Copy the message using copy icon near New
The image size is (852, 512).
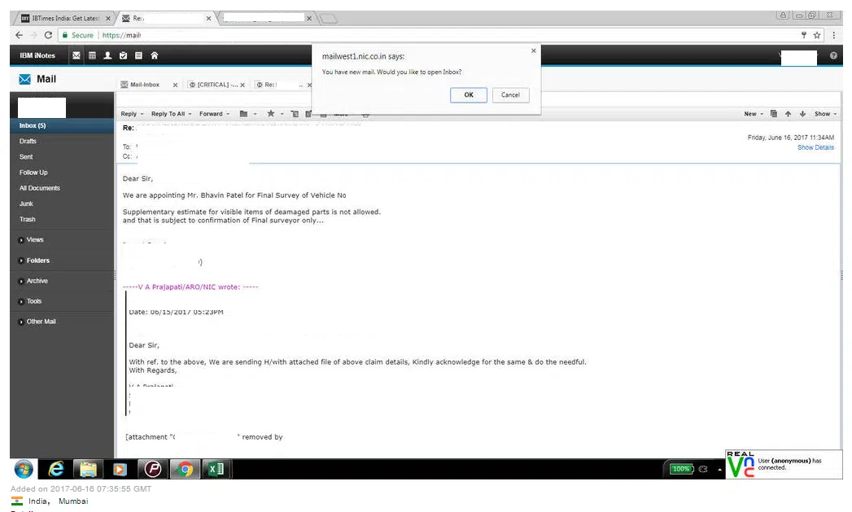coord(773,114)
